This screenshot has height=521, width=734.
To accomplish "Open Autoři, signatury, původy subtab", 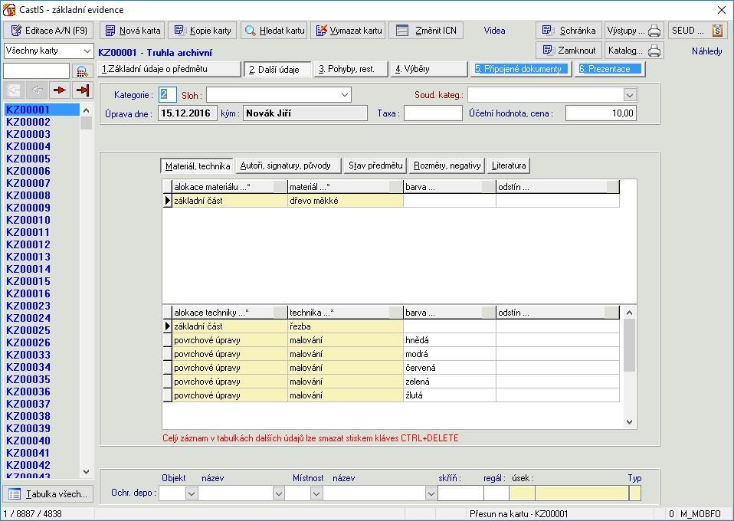I will [288, 165].
